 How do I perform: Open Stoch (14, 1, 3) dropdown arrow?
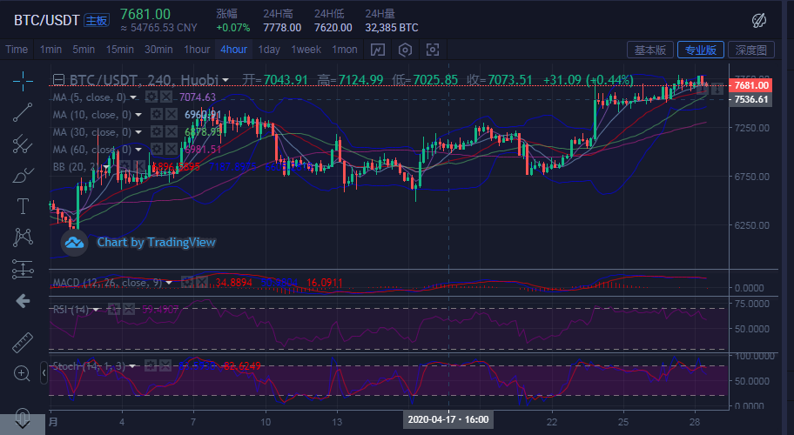click(x=132, y=365)
